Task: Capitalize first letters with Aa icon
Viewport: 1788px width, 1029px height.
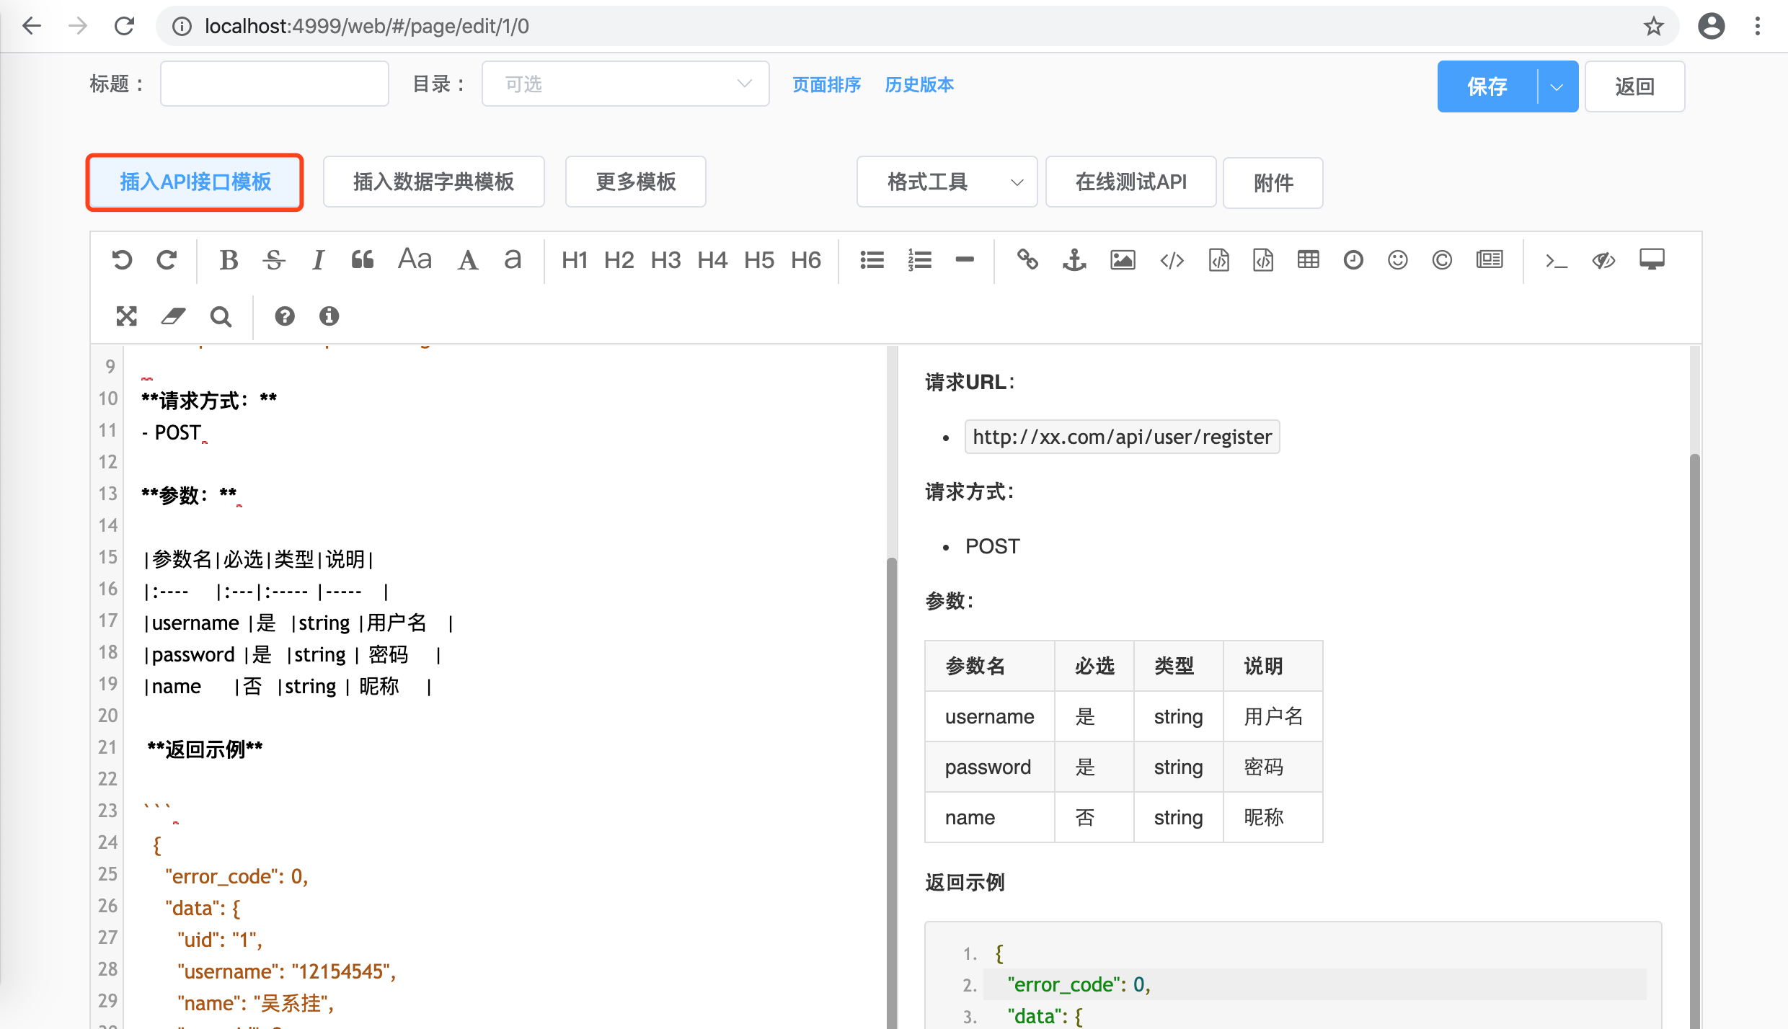Action: pyautogui.click(x=415, y=259)
